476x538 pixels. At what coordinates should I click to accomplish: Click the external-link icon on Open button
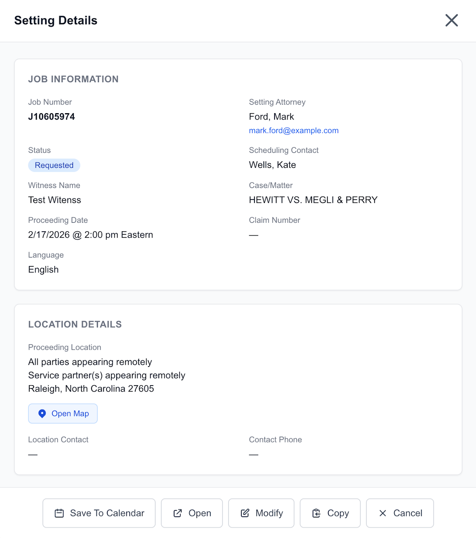tap(178, 513)
